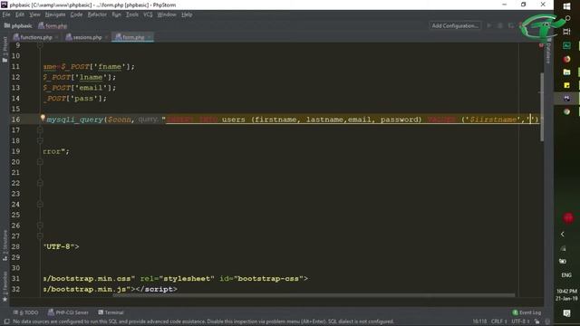
Task: Open the Favorites tool window stripe
Action: pyautogui.click(x=5, y=287)
